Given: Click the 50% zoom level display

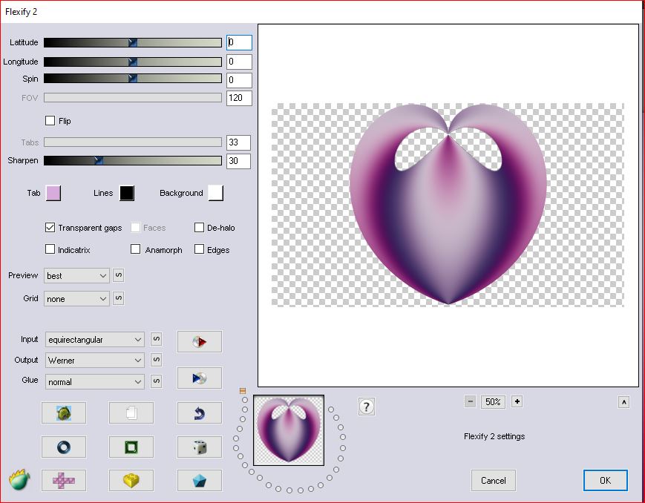Looking at the screenshot, I should coord(493,402).
